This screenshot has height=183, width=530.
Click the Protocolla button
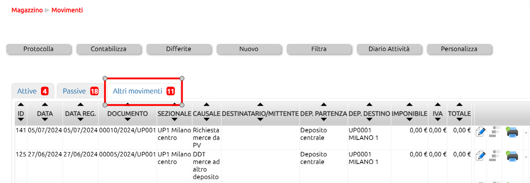click(38, 49)
